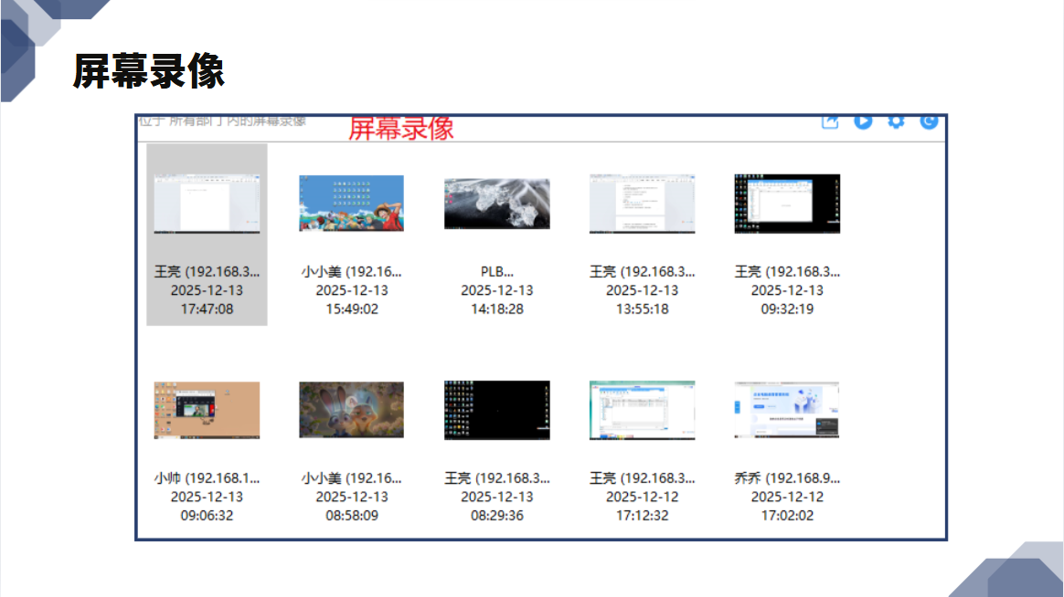Screen dimensions: 1064x597
Task: Select the 小帅 recording thumbnail
Action: (x=207, y=410)
